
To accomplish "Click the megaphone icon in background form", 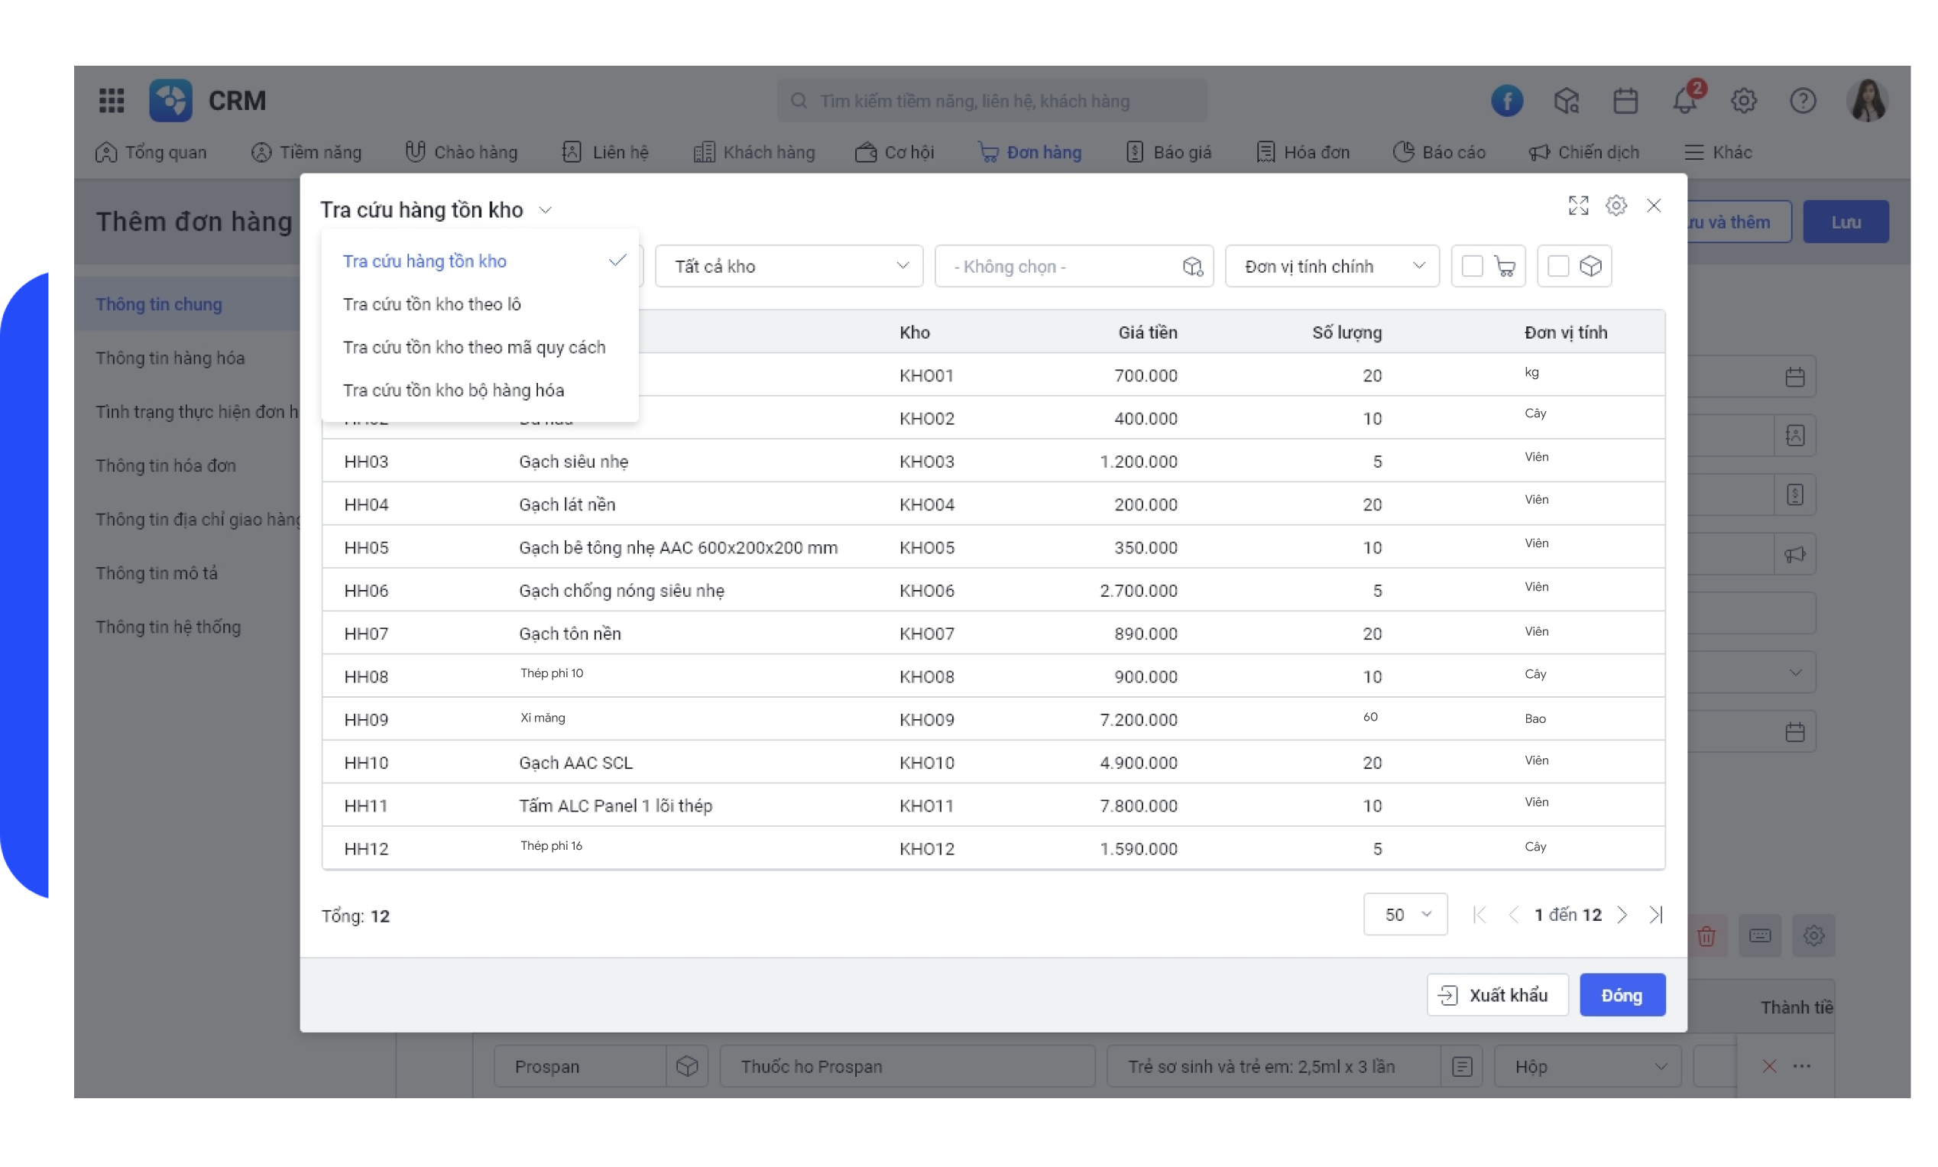I will pos(1794,553).
